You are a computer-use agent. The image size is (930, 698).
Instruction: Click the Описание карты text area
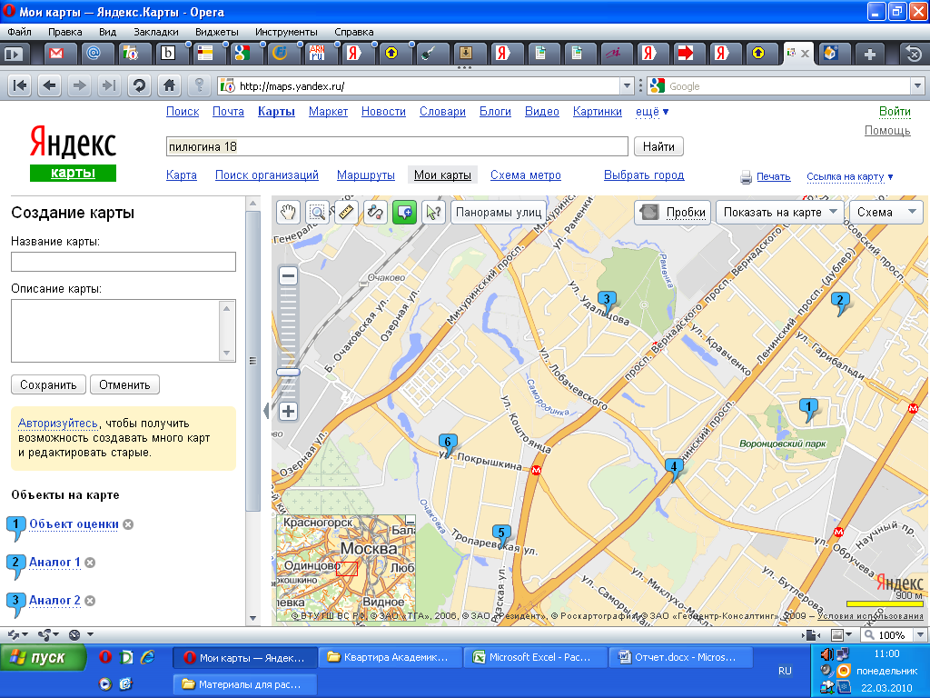(x=124, y=331)
